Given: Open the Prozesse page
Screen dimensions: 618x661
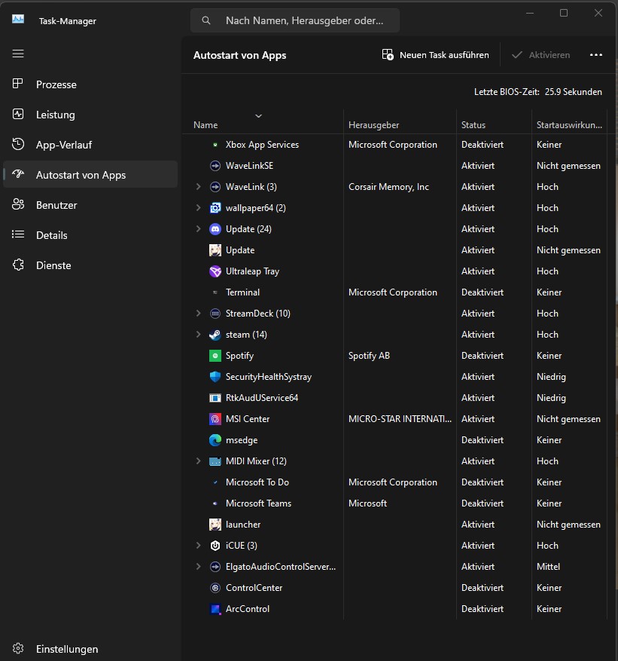Looking at the screenshot, I should coord(90,84).
